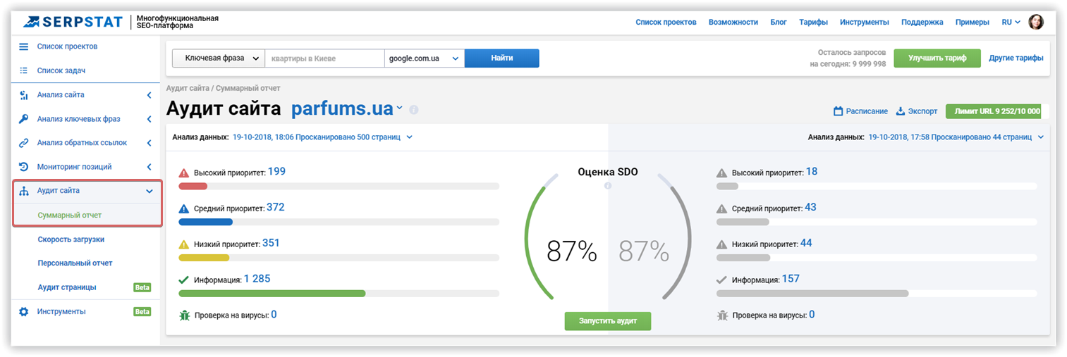
Task: Click the yellow warning icon for Низкий приоритет 351
Action: pos(184,244)
